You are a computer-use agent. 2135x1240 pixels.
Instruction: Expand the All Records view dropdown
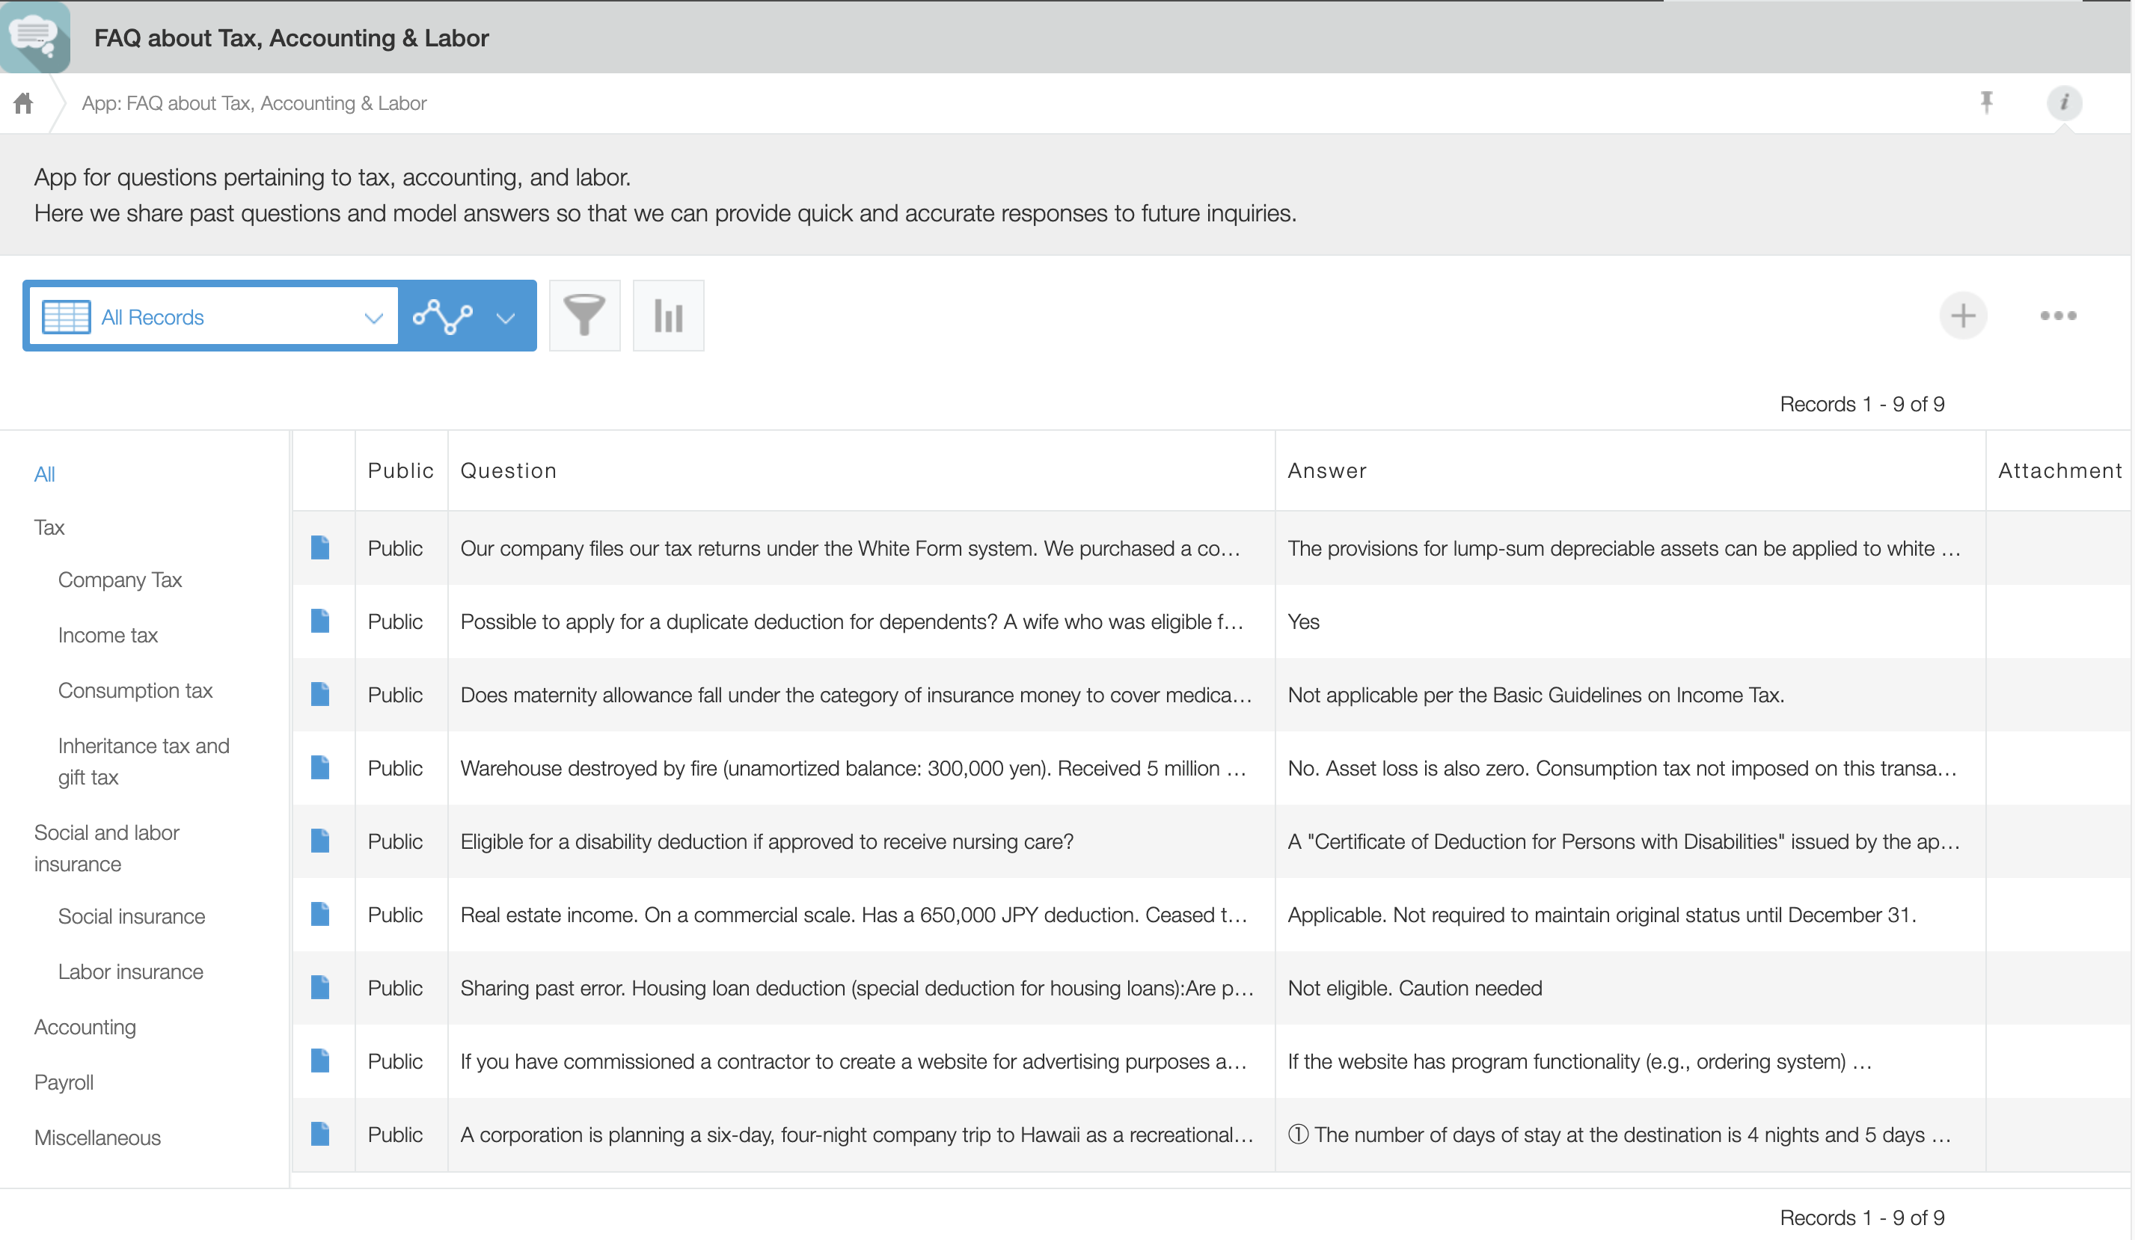point(373,318)
